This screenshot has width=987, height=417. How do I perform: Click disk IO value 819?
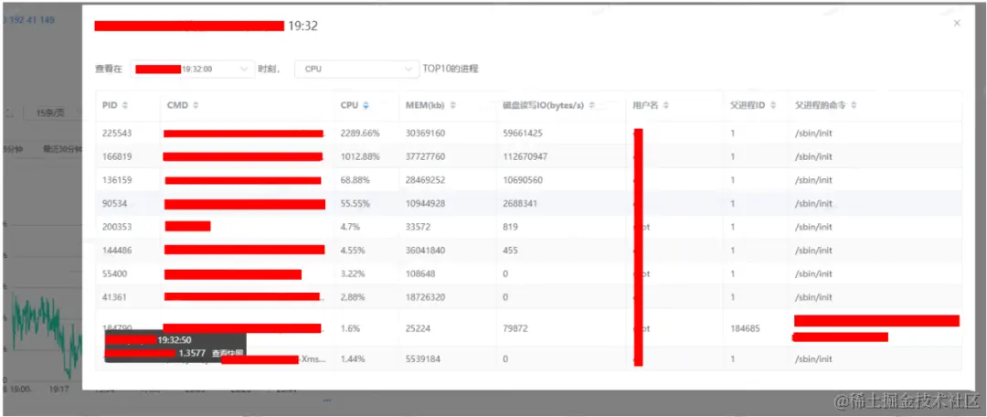click(x=511, y=227)
